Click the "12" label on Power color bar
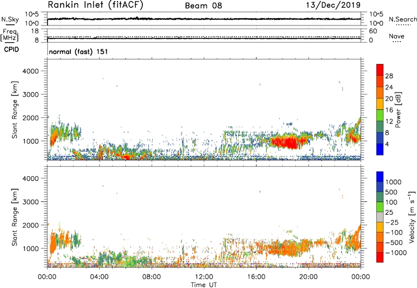Screen dimensions: 417x288 pos(389,122)
